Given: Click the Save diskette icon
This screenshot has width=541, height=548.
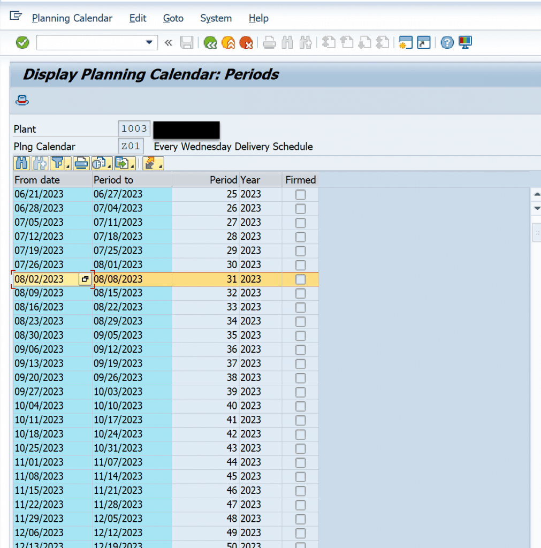Looking at the screenshot, I should pyautogui.click(x=187, y=43).
